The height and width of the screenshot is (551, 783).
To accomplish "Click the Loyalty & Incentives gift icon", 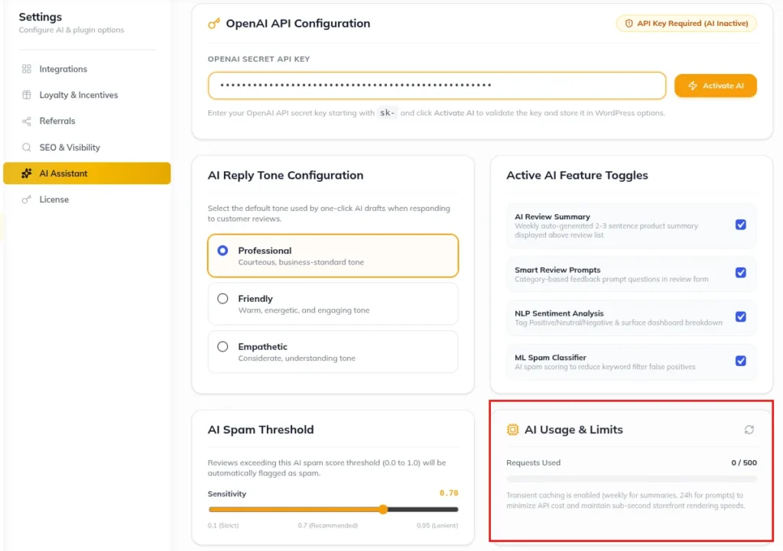I will (27, 95).
